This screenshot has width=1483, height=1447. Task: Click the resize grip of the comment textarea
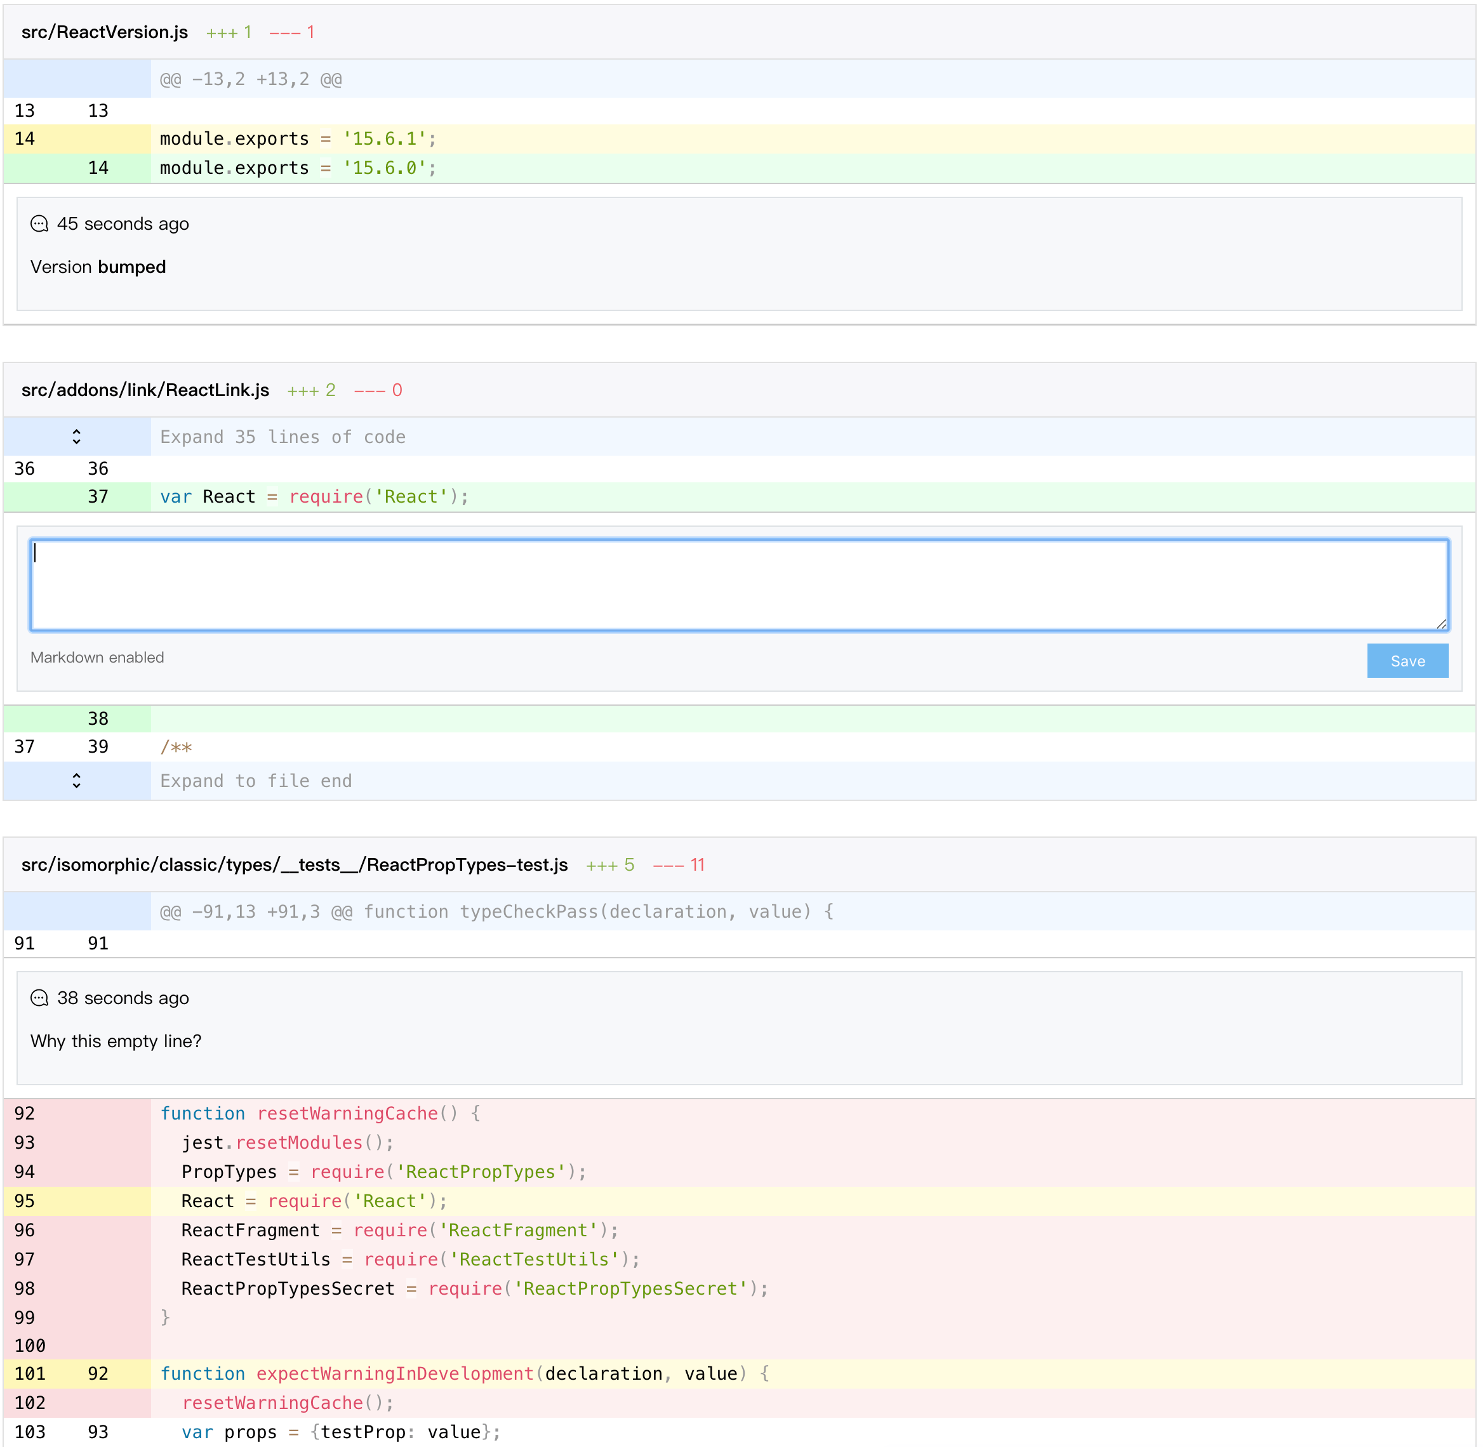tap(1442, 623)
